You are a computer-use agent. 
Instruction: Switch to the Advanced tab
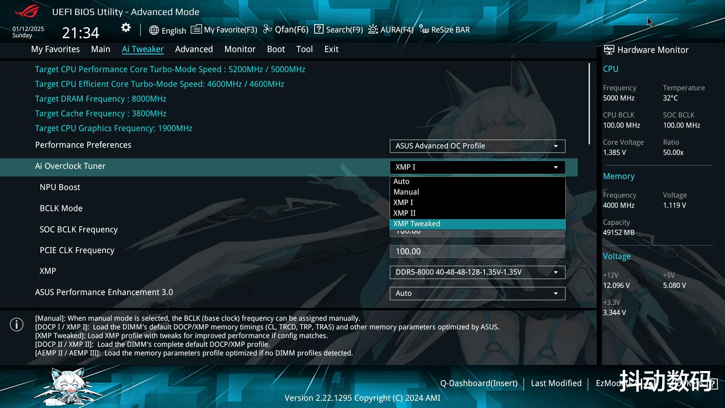click(x=194, y=49)
